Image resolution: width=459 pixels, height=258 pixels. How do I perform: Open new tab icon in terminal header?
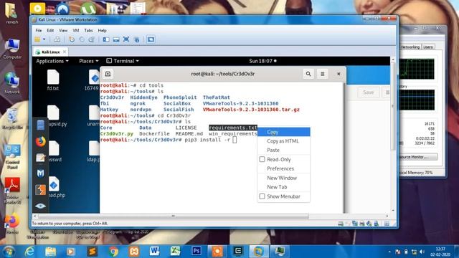(108, 74)
